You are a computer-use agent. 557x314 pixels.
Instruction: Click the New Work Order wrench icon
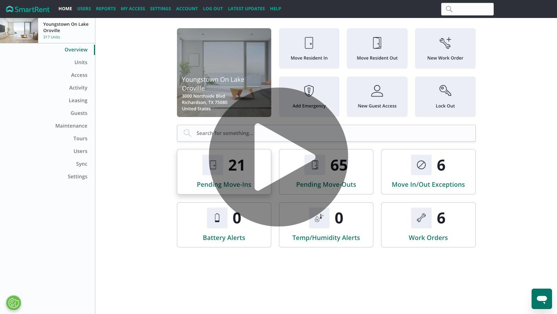(x=445, y=43)
